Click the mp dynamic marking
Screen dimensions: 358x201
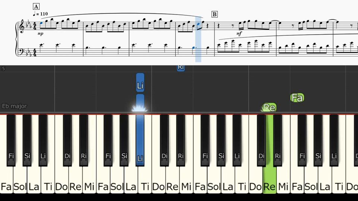coord(40,33)
